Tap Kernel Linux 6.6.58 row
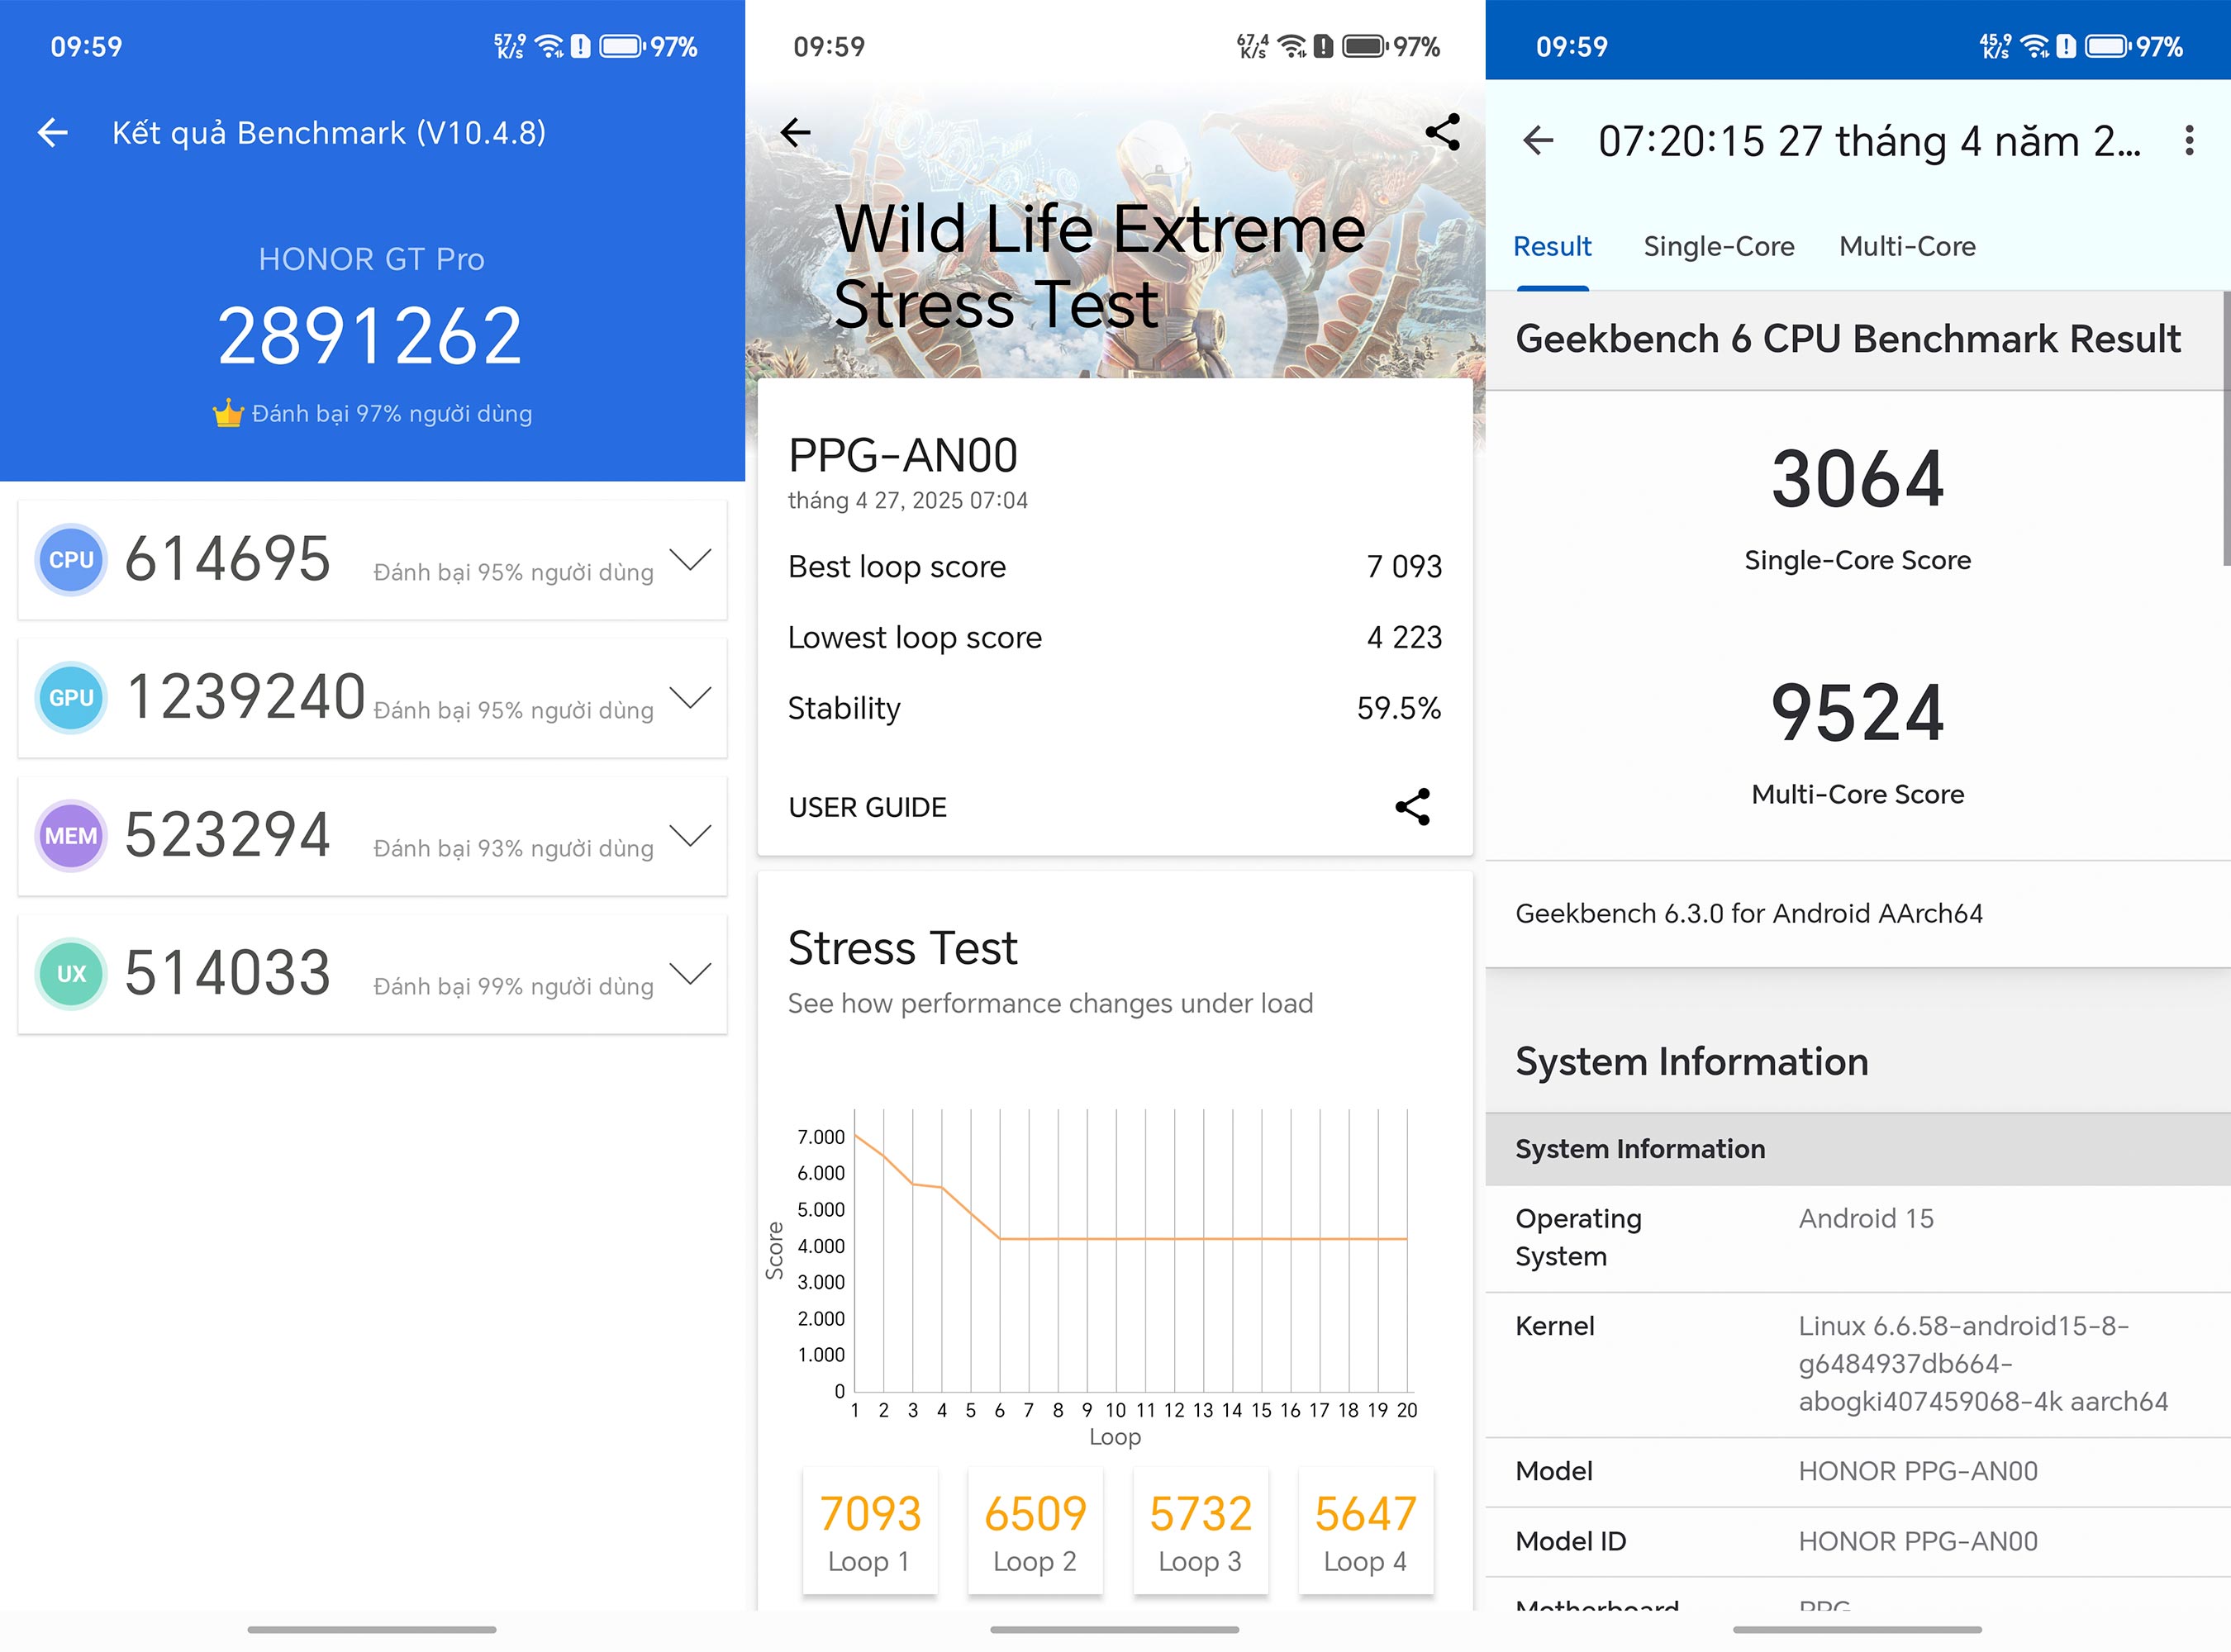Screen dimensions: 2231x1652 [1858, 1364]
